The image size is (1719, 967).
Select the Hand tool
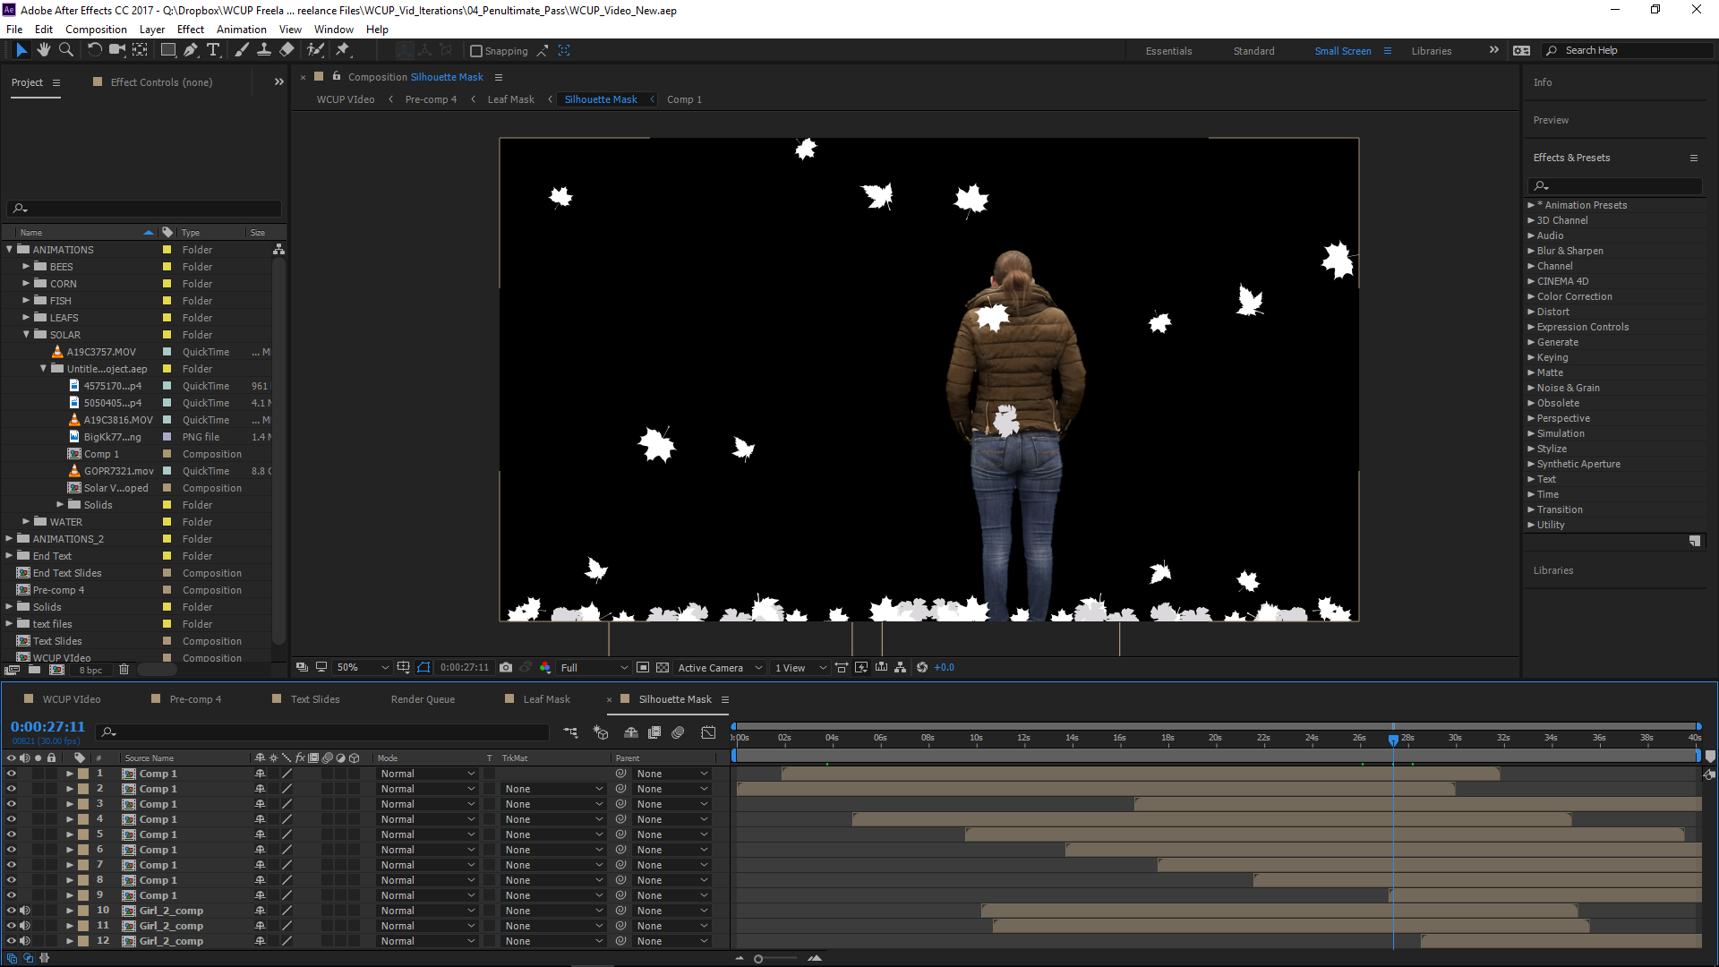[x=43, y=50]
